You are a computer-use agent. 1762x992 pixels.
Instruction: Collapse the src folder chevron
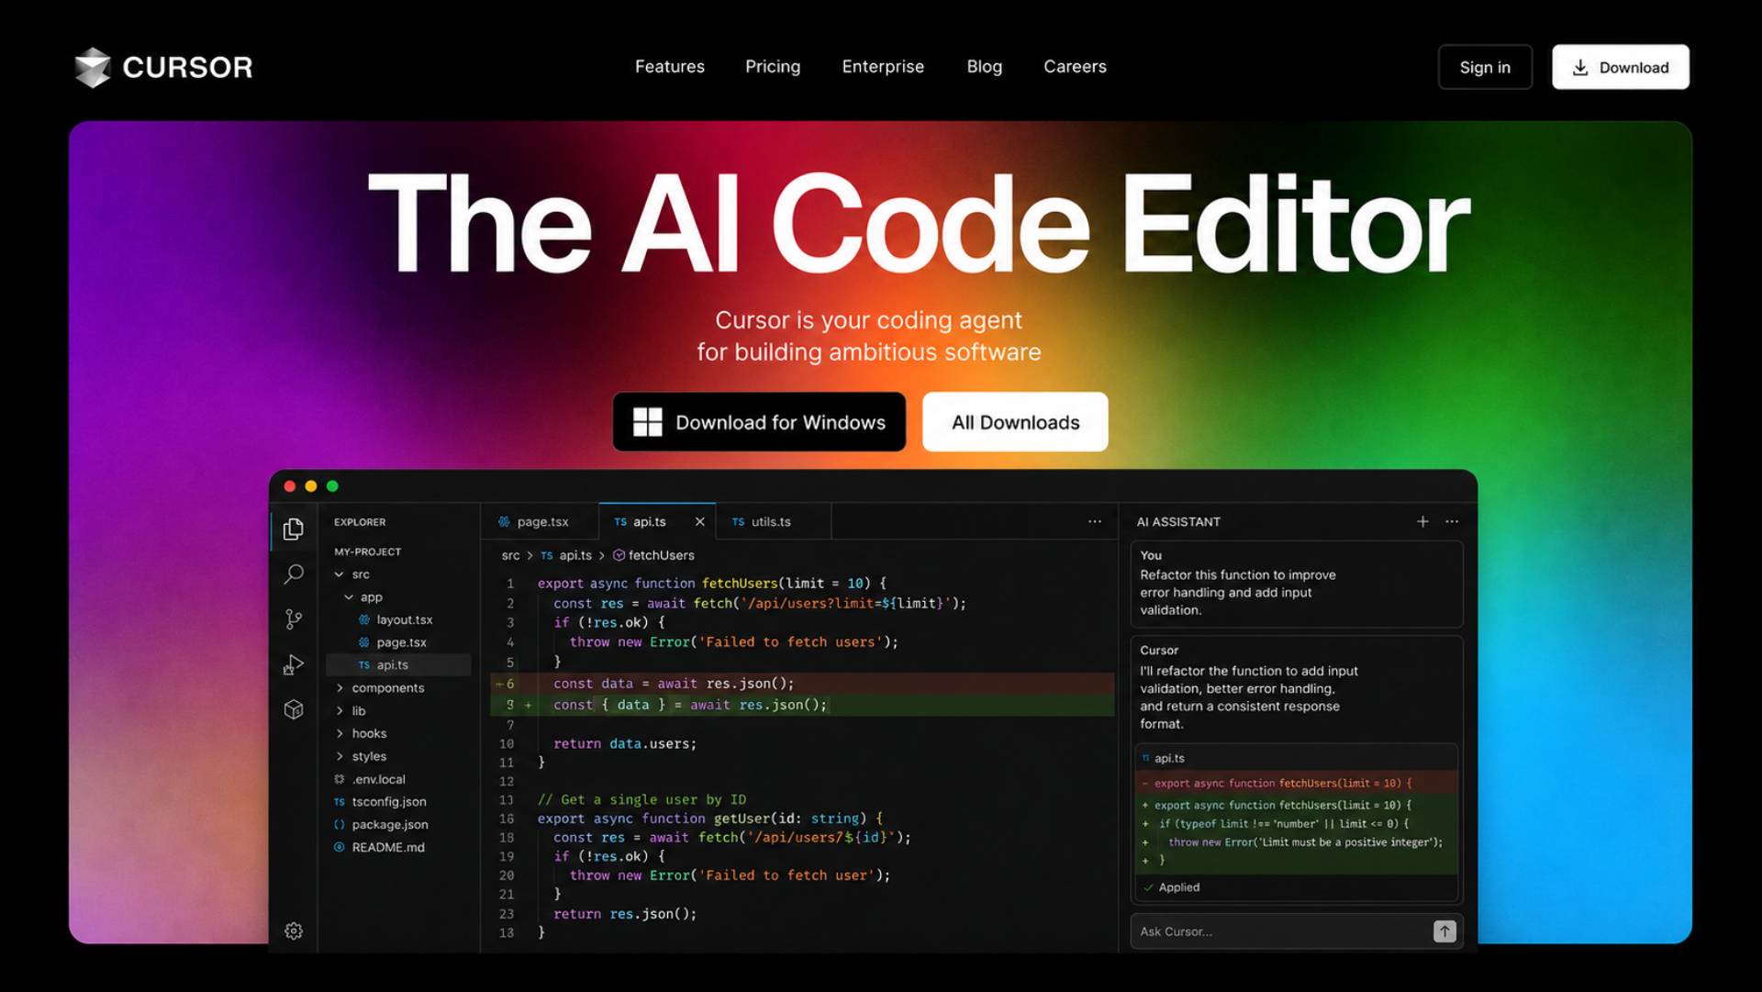(x=340, y=574)
